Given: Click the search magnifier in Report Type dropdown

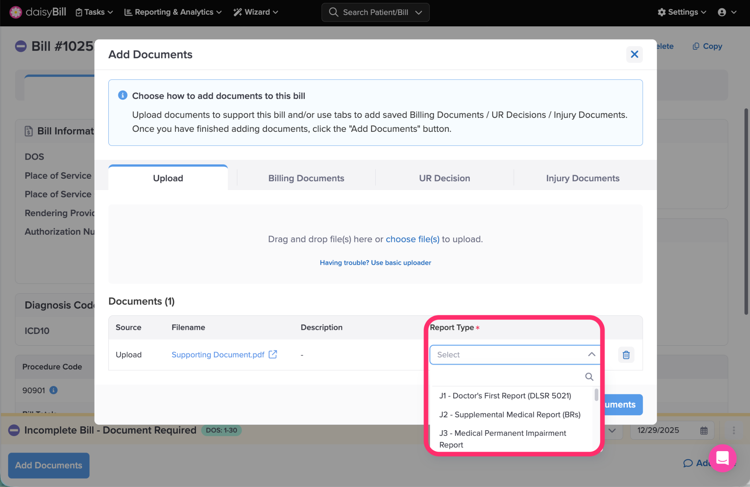Looking at the screenshot, I should coord(589,377).
